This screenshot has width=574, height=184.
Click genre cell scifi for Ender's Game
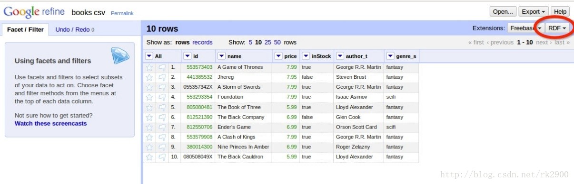[391, 127]
